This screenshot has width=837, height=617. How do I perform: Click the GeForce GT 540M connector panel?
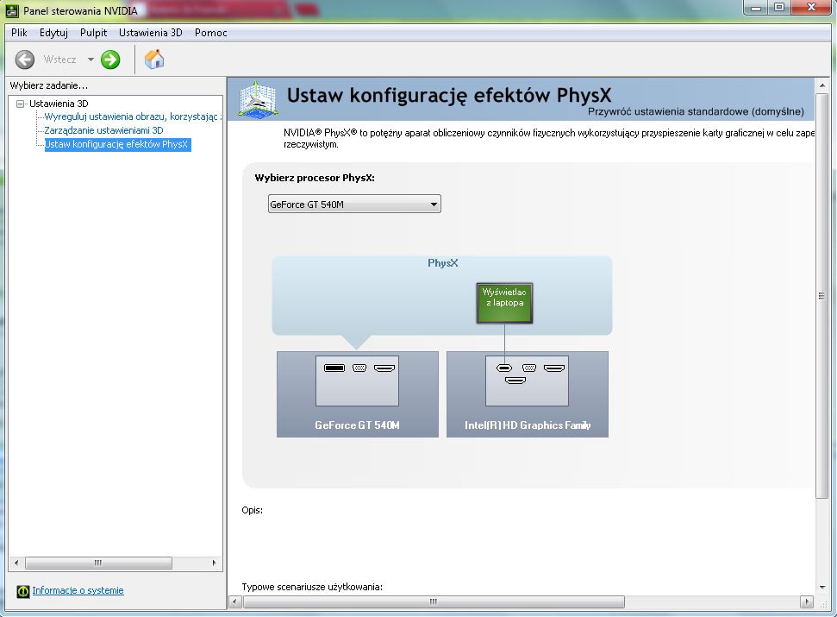(x=357, y=381)
